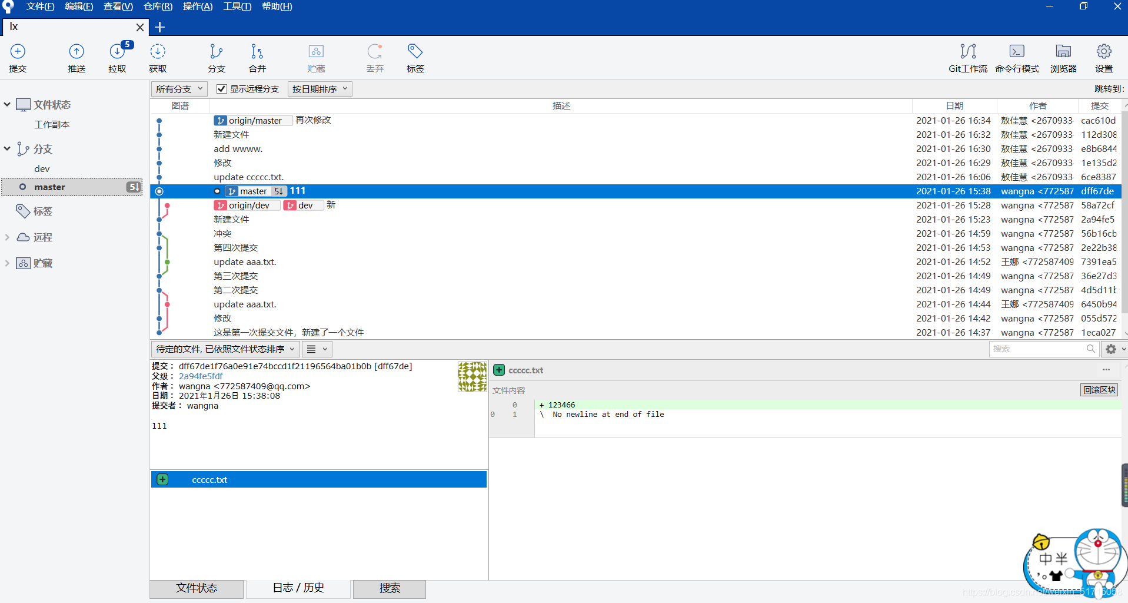Collapse the 分支 sidebar section
The height and width of the screenshot is (603, 1128).
7,148
